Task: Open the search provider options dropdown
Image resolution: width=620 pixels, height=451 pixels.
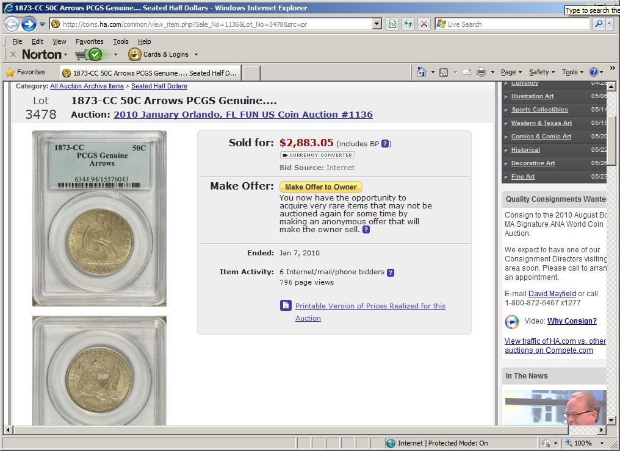Action: tap(610, 24)
